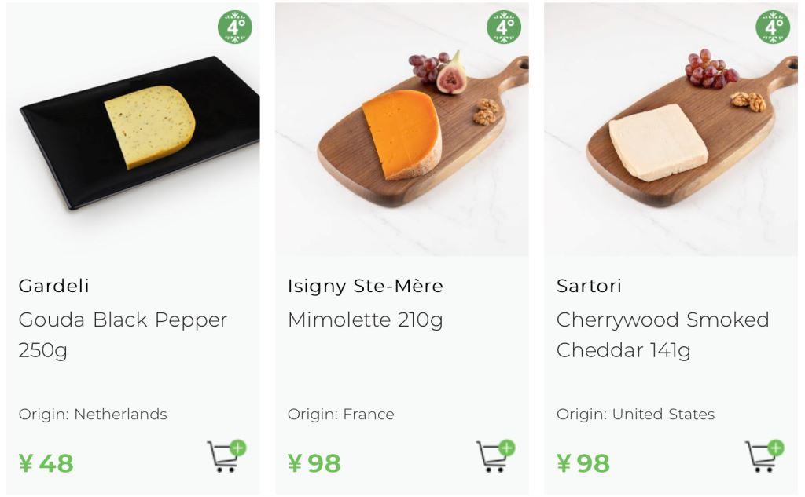Add Mimolette 210g to cart

coord(495,455)
